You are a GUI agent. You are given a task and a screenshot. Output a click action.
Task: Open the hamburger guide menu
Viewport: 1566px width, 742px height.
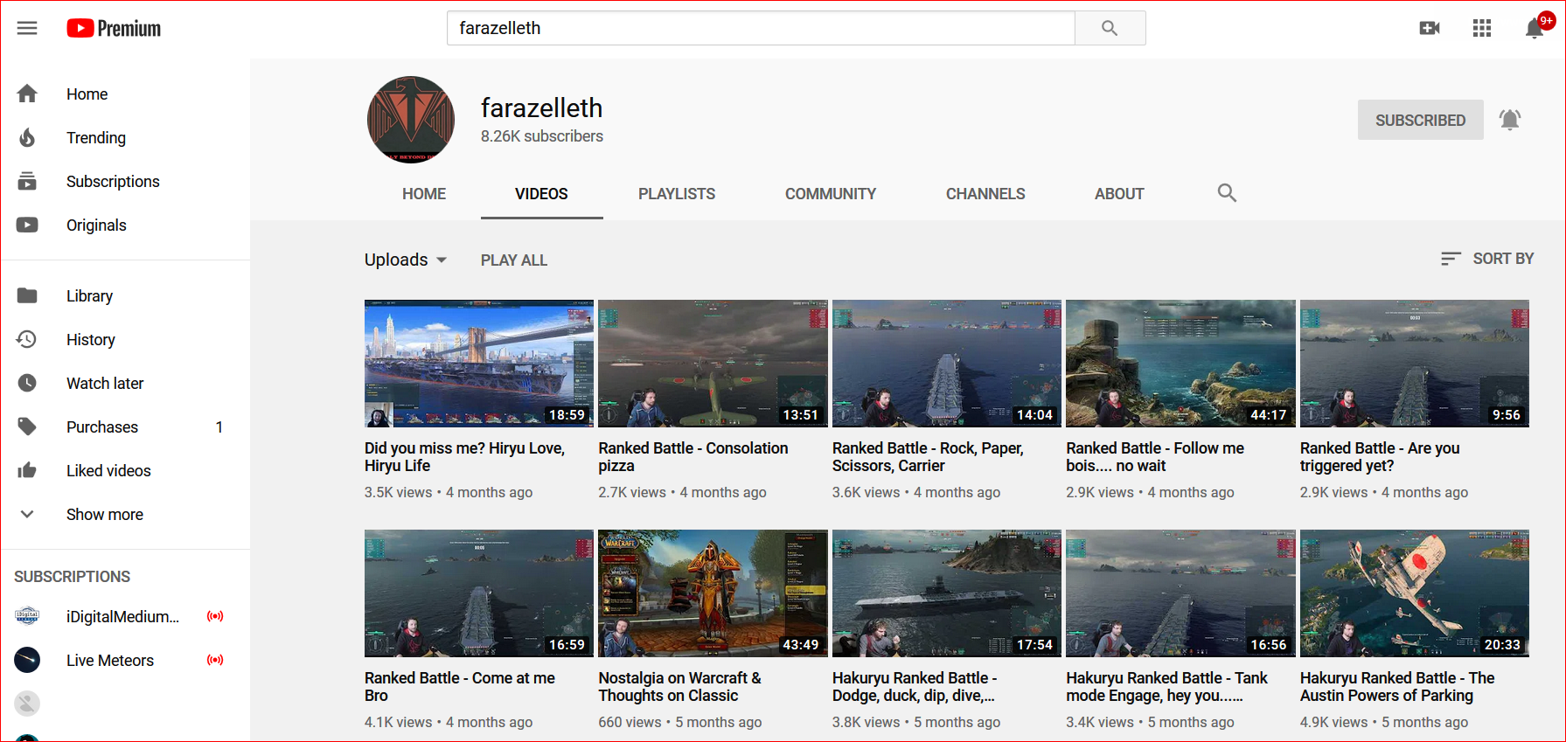coord(27,28)
